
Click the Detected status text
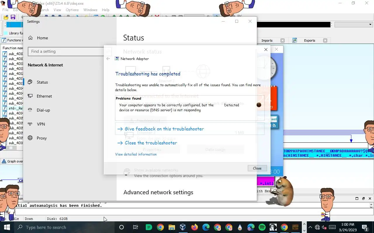tap(231, 105)
